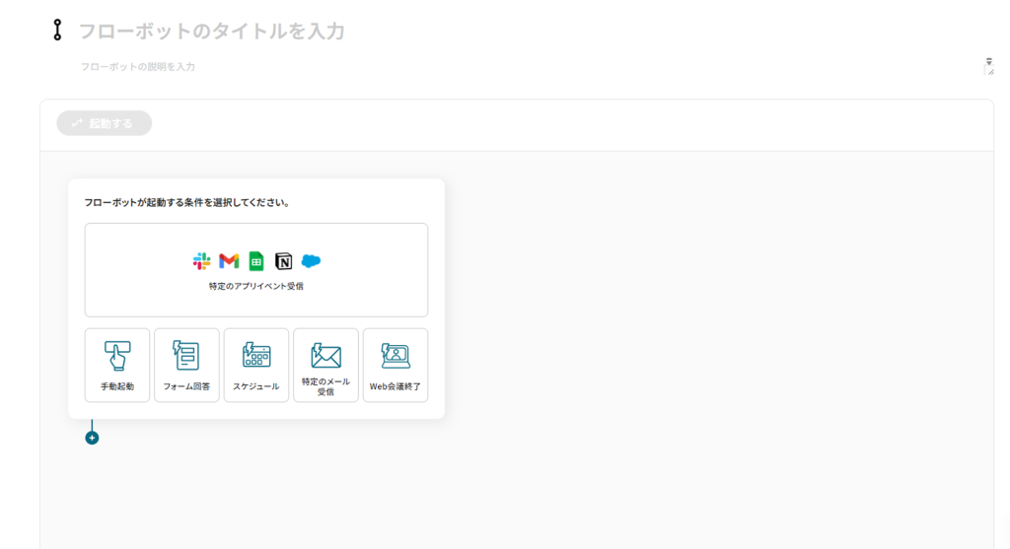Click the スケジュール text label
The height and width of the screenshot is (549, 1010).
(x=256, y=386)
